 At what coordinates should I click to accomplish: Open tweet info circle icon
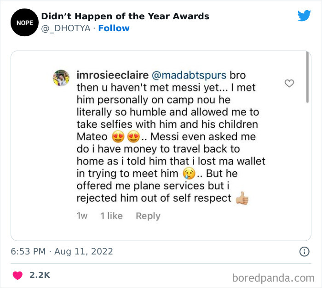(304, 252)
